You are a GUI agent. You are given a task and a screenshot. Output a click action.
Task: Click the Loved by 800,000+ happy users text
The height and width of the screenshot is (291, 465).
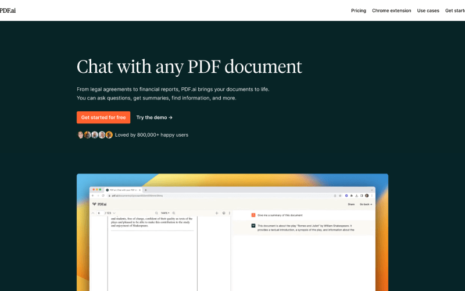click(152, 135)
